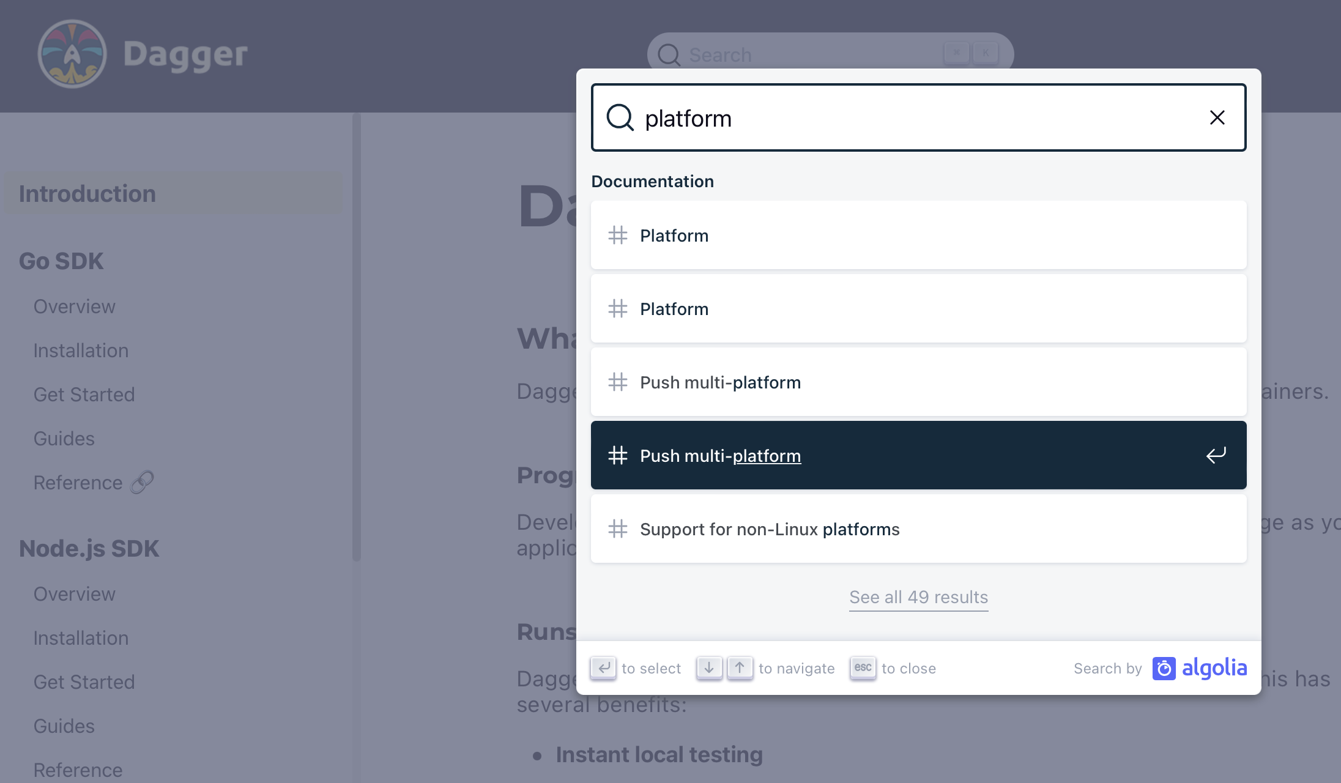Screen dimensions: 1341x783
Task: Clear the search query with the X icon
Action: [x=1217, y=117]
